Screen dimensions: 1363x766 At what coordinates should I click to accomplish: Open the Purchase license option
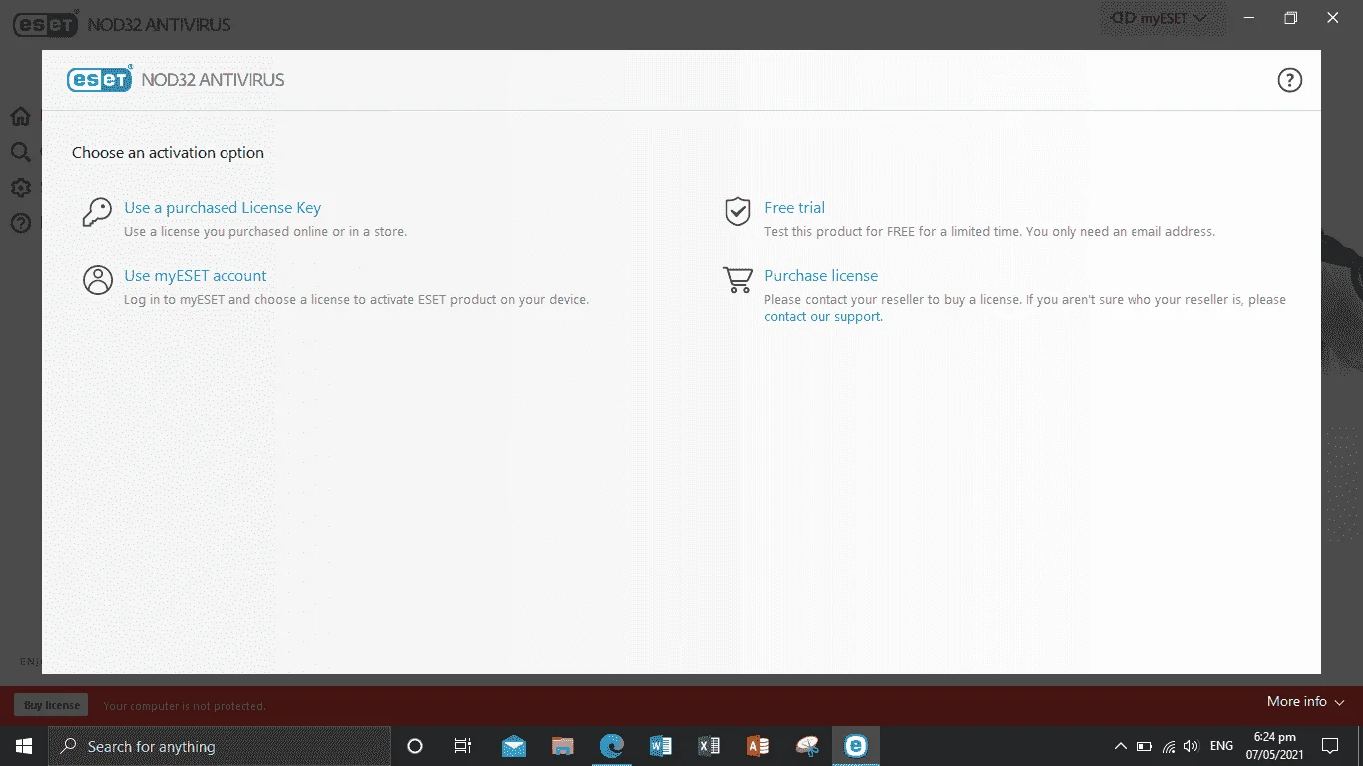pos(821,276)
